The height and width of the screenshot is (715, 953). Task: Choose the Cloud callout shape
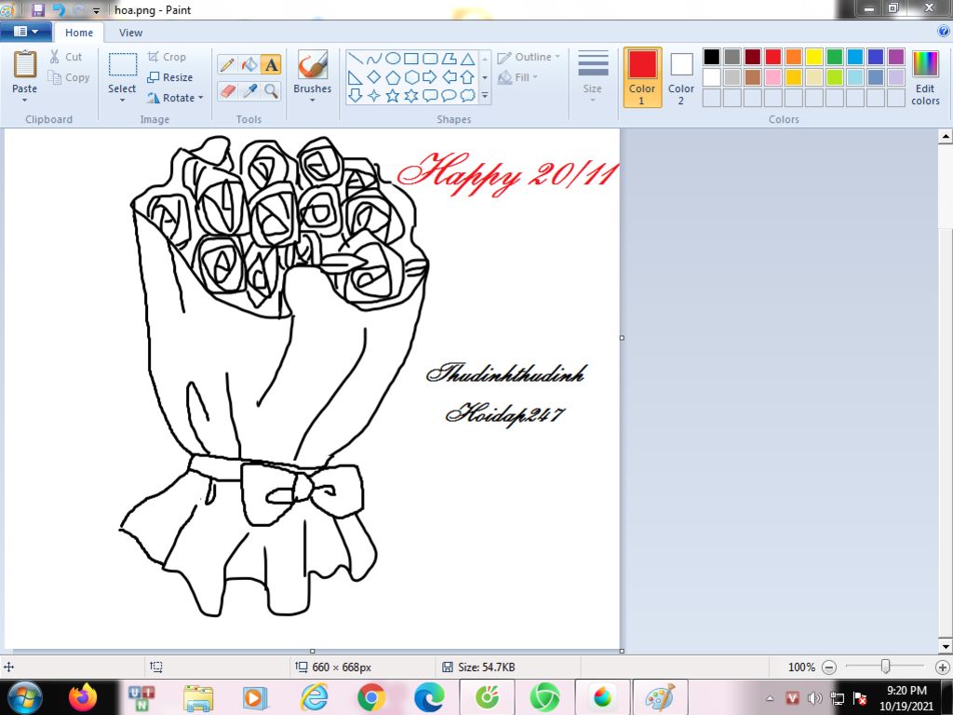(x=467, y=96)
